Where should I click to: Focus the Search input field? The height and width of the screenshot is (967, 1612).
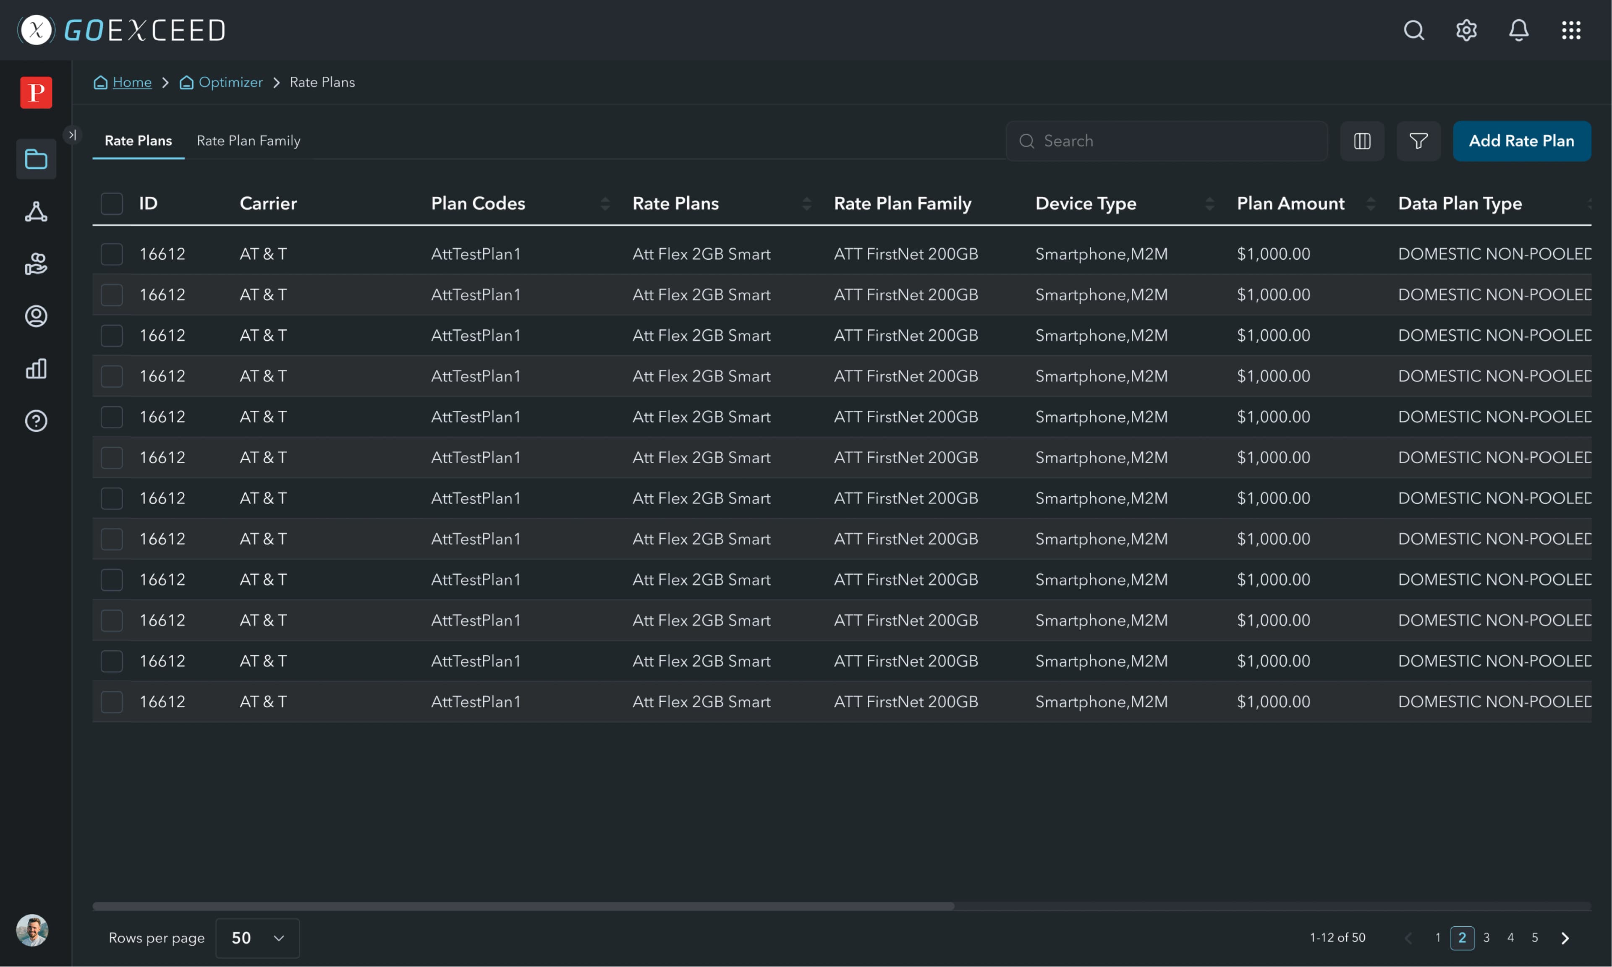click(x=1166, y=141)
